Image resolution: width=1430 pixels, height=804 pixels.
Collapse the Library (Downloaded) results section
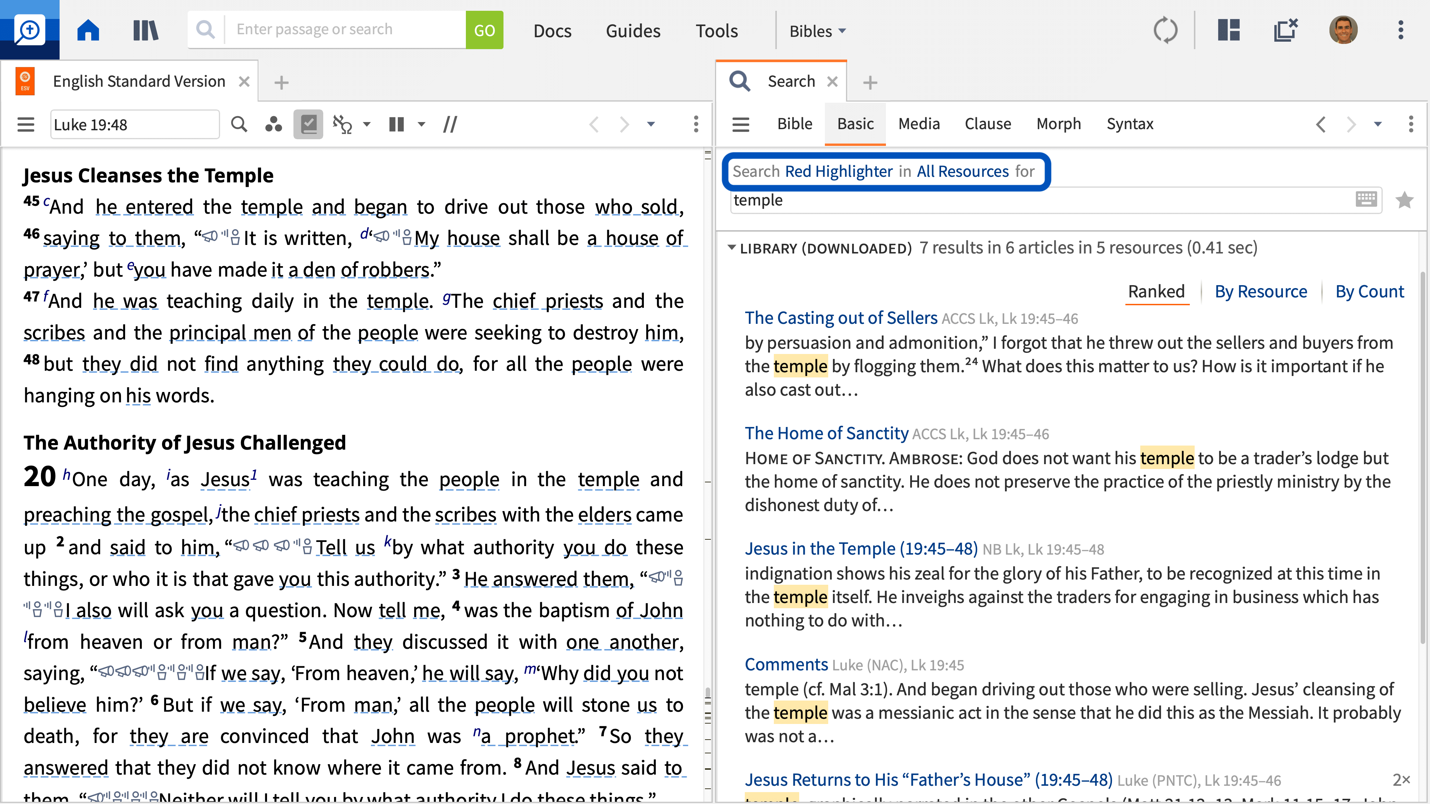click(732, 248)
